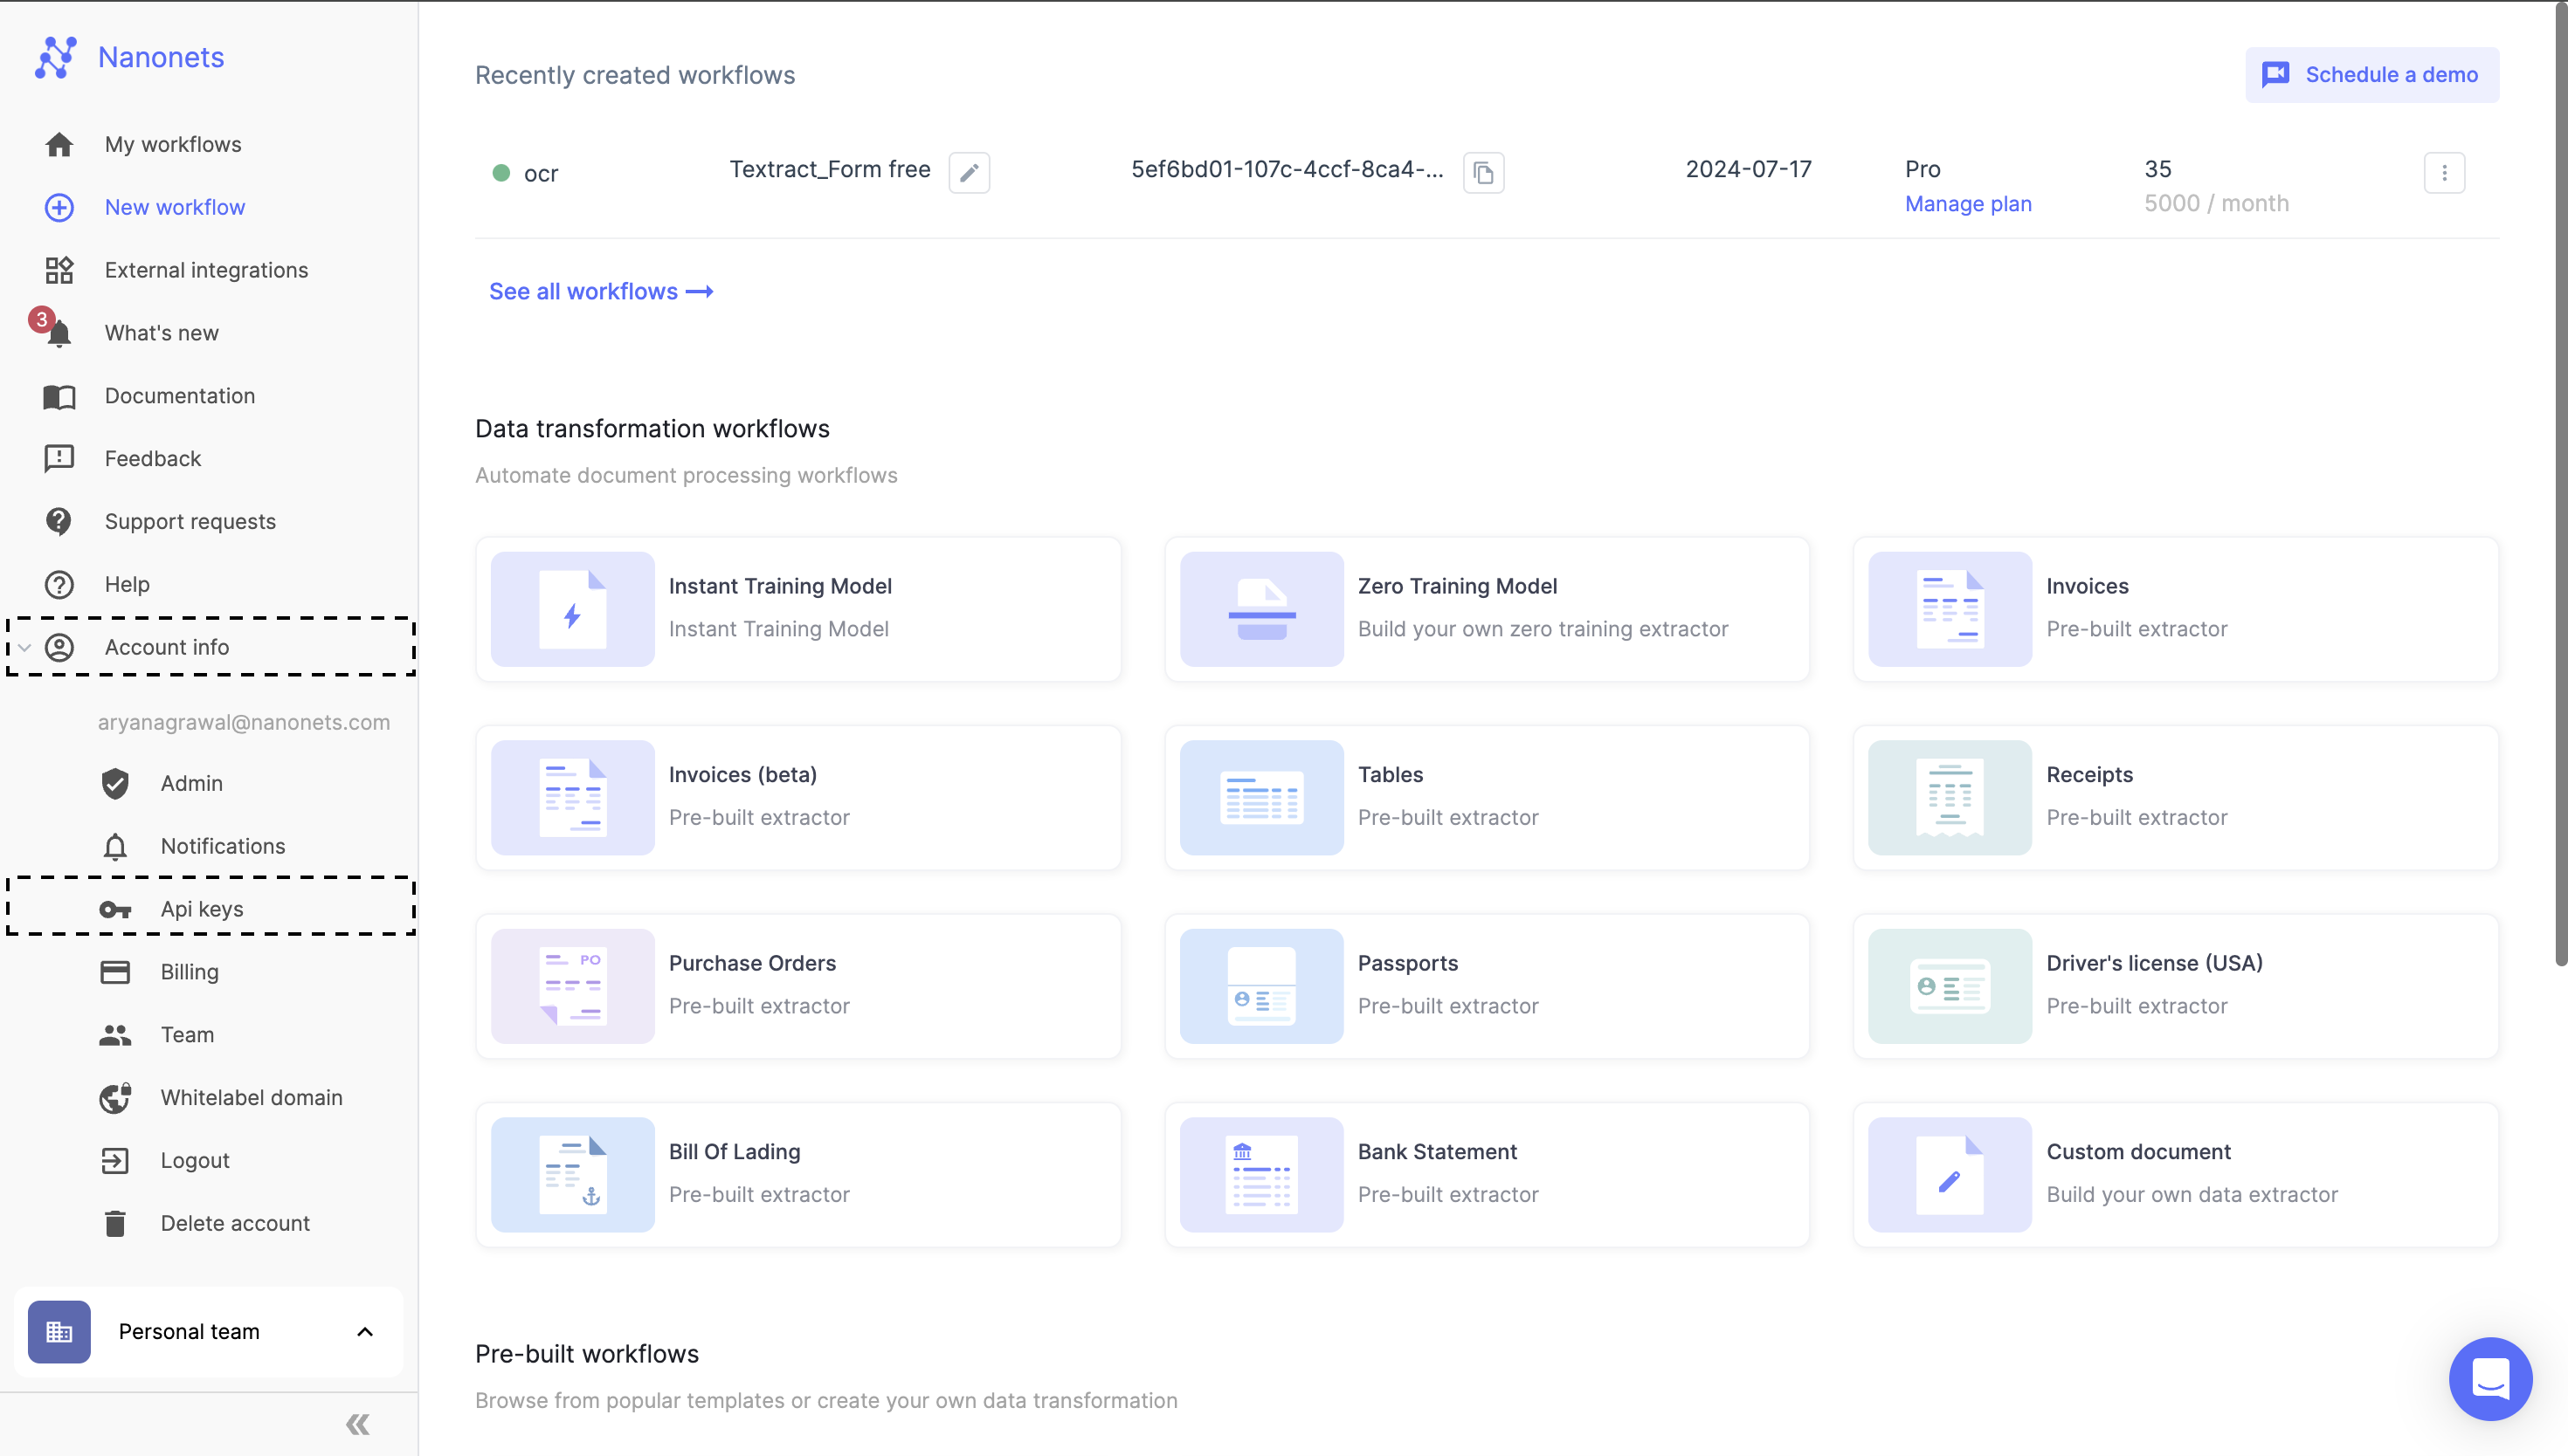Open the Passports extractor card

point(1487,987)
